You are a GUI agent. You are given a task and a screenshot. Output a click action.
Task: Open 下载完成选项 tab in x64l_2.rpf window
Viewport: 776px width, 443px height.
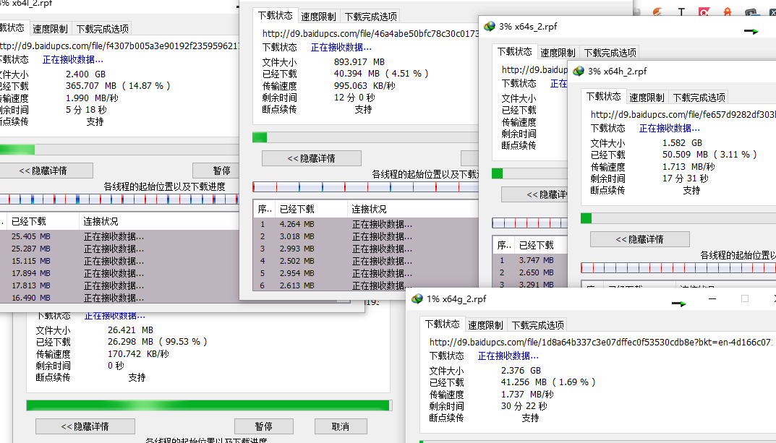tap(103, 29)
